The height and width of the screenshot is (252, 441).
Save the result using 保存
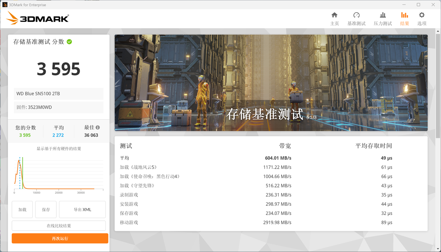(x=46, y=209)
